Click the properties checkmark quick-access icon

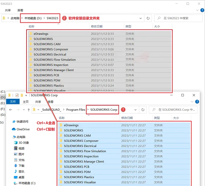click(x=17, y=95)
